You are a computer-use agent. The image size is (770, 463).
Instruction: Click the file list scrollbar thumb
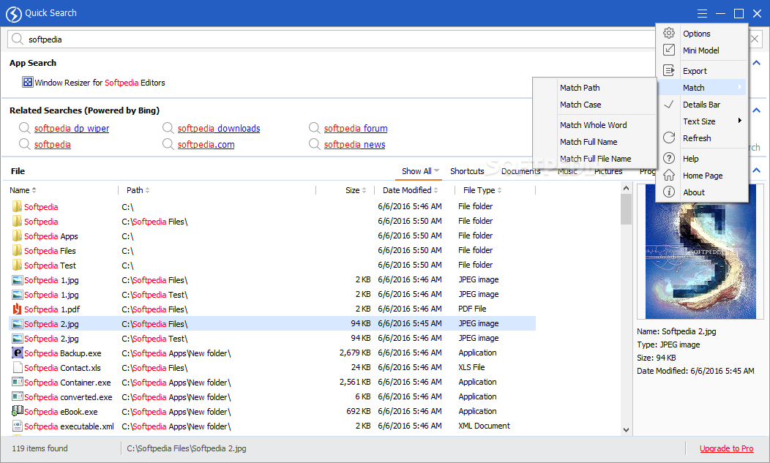click(626, 208)
